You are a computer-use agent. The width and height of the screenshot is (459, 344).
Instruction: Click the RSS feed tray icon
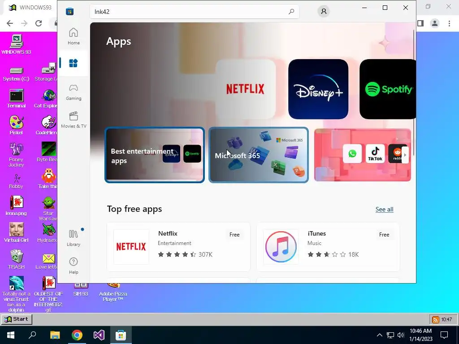point(436,319)
